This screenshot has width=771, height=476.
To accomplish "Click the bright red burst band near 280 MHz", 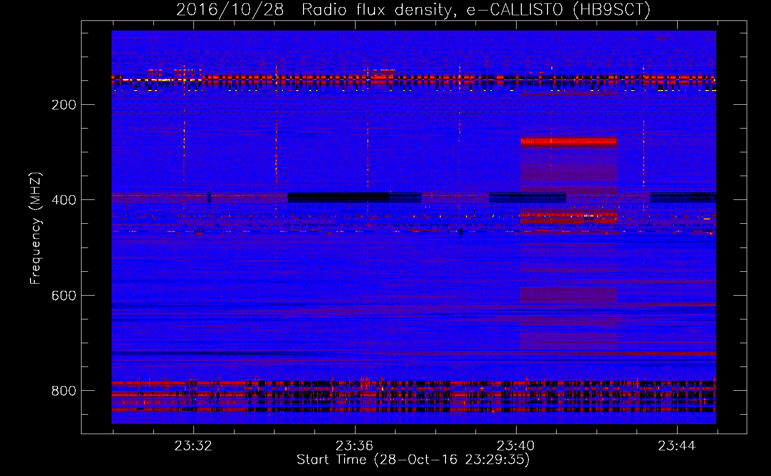I will pos(568,141).
